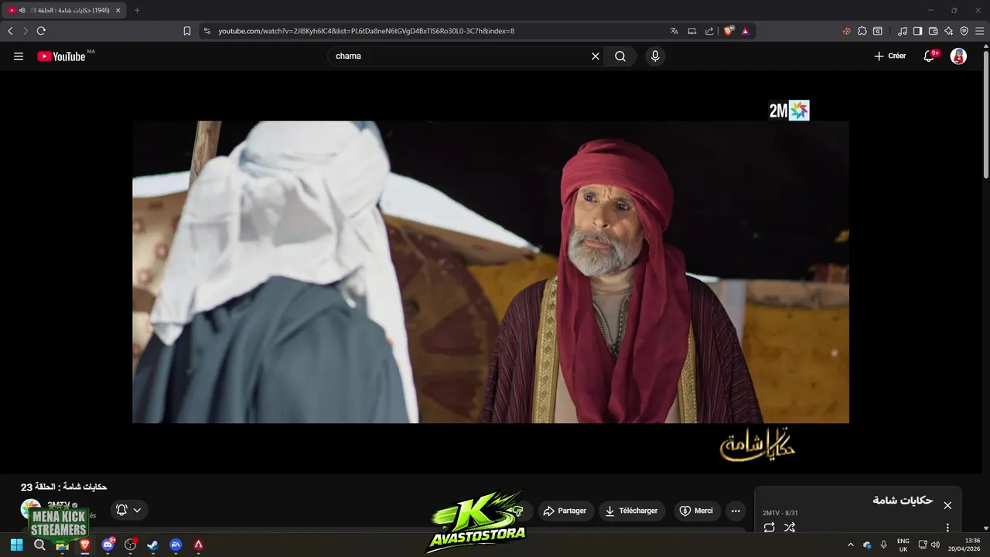Open the YouTube guide hamburger menu
990x557 pixels.
click(19, 56)
